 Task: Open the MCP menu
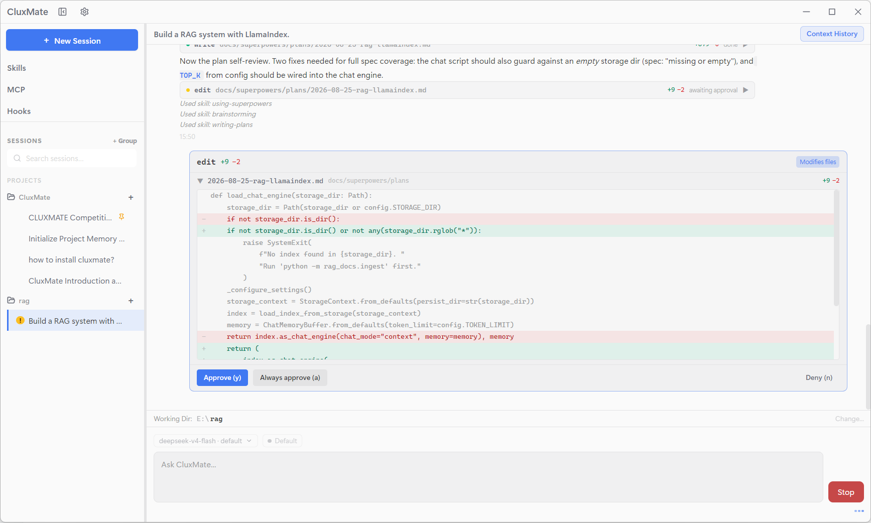pos(16,90)
